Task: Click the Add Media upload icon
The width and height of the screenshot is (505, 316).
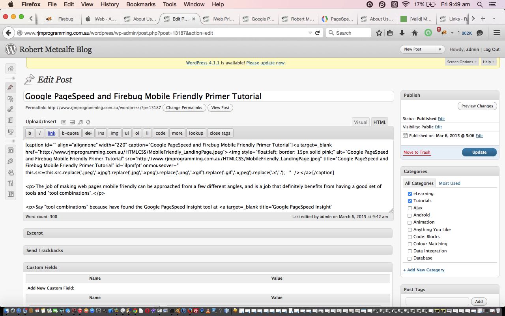Action: click(x=88, y=122)
